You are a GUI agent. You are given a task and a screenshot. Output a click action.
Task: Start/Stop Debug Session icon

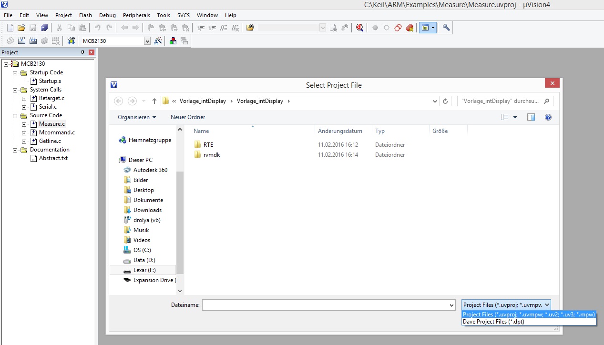pyautogui.click(x=360, y=28)
